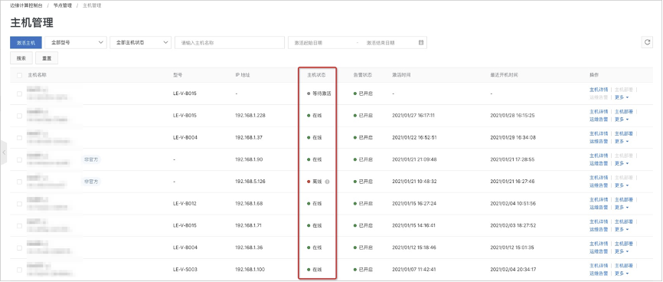Open 主机详情 for host 192.168.1.228

pos(599,112)
